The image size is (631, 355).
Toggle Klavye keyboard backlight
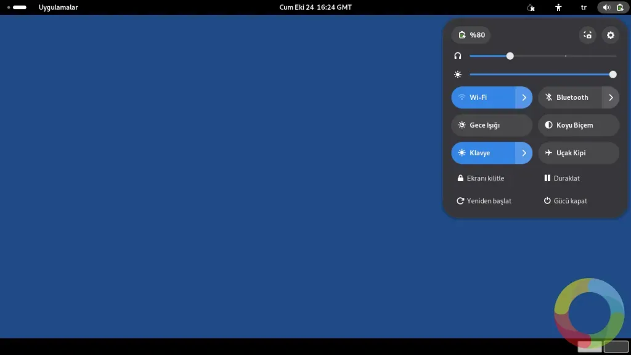point(483,153)
